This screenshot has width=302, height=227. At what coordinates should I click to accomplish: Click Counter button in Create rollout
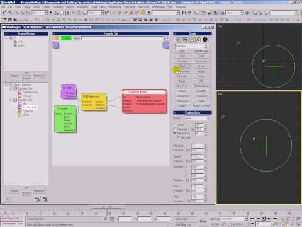182,61
